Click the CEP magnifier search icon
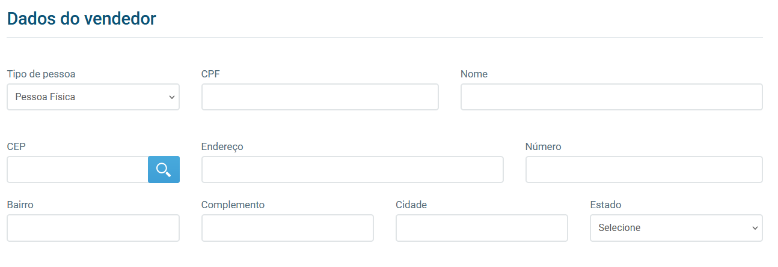 pyautogui.click(x=164, y=170)
